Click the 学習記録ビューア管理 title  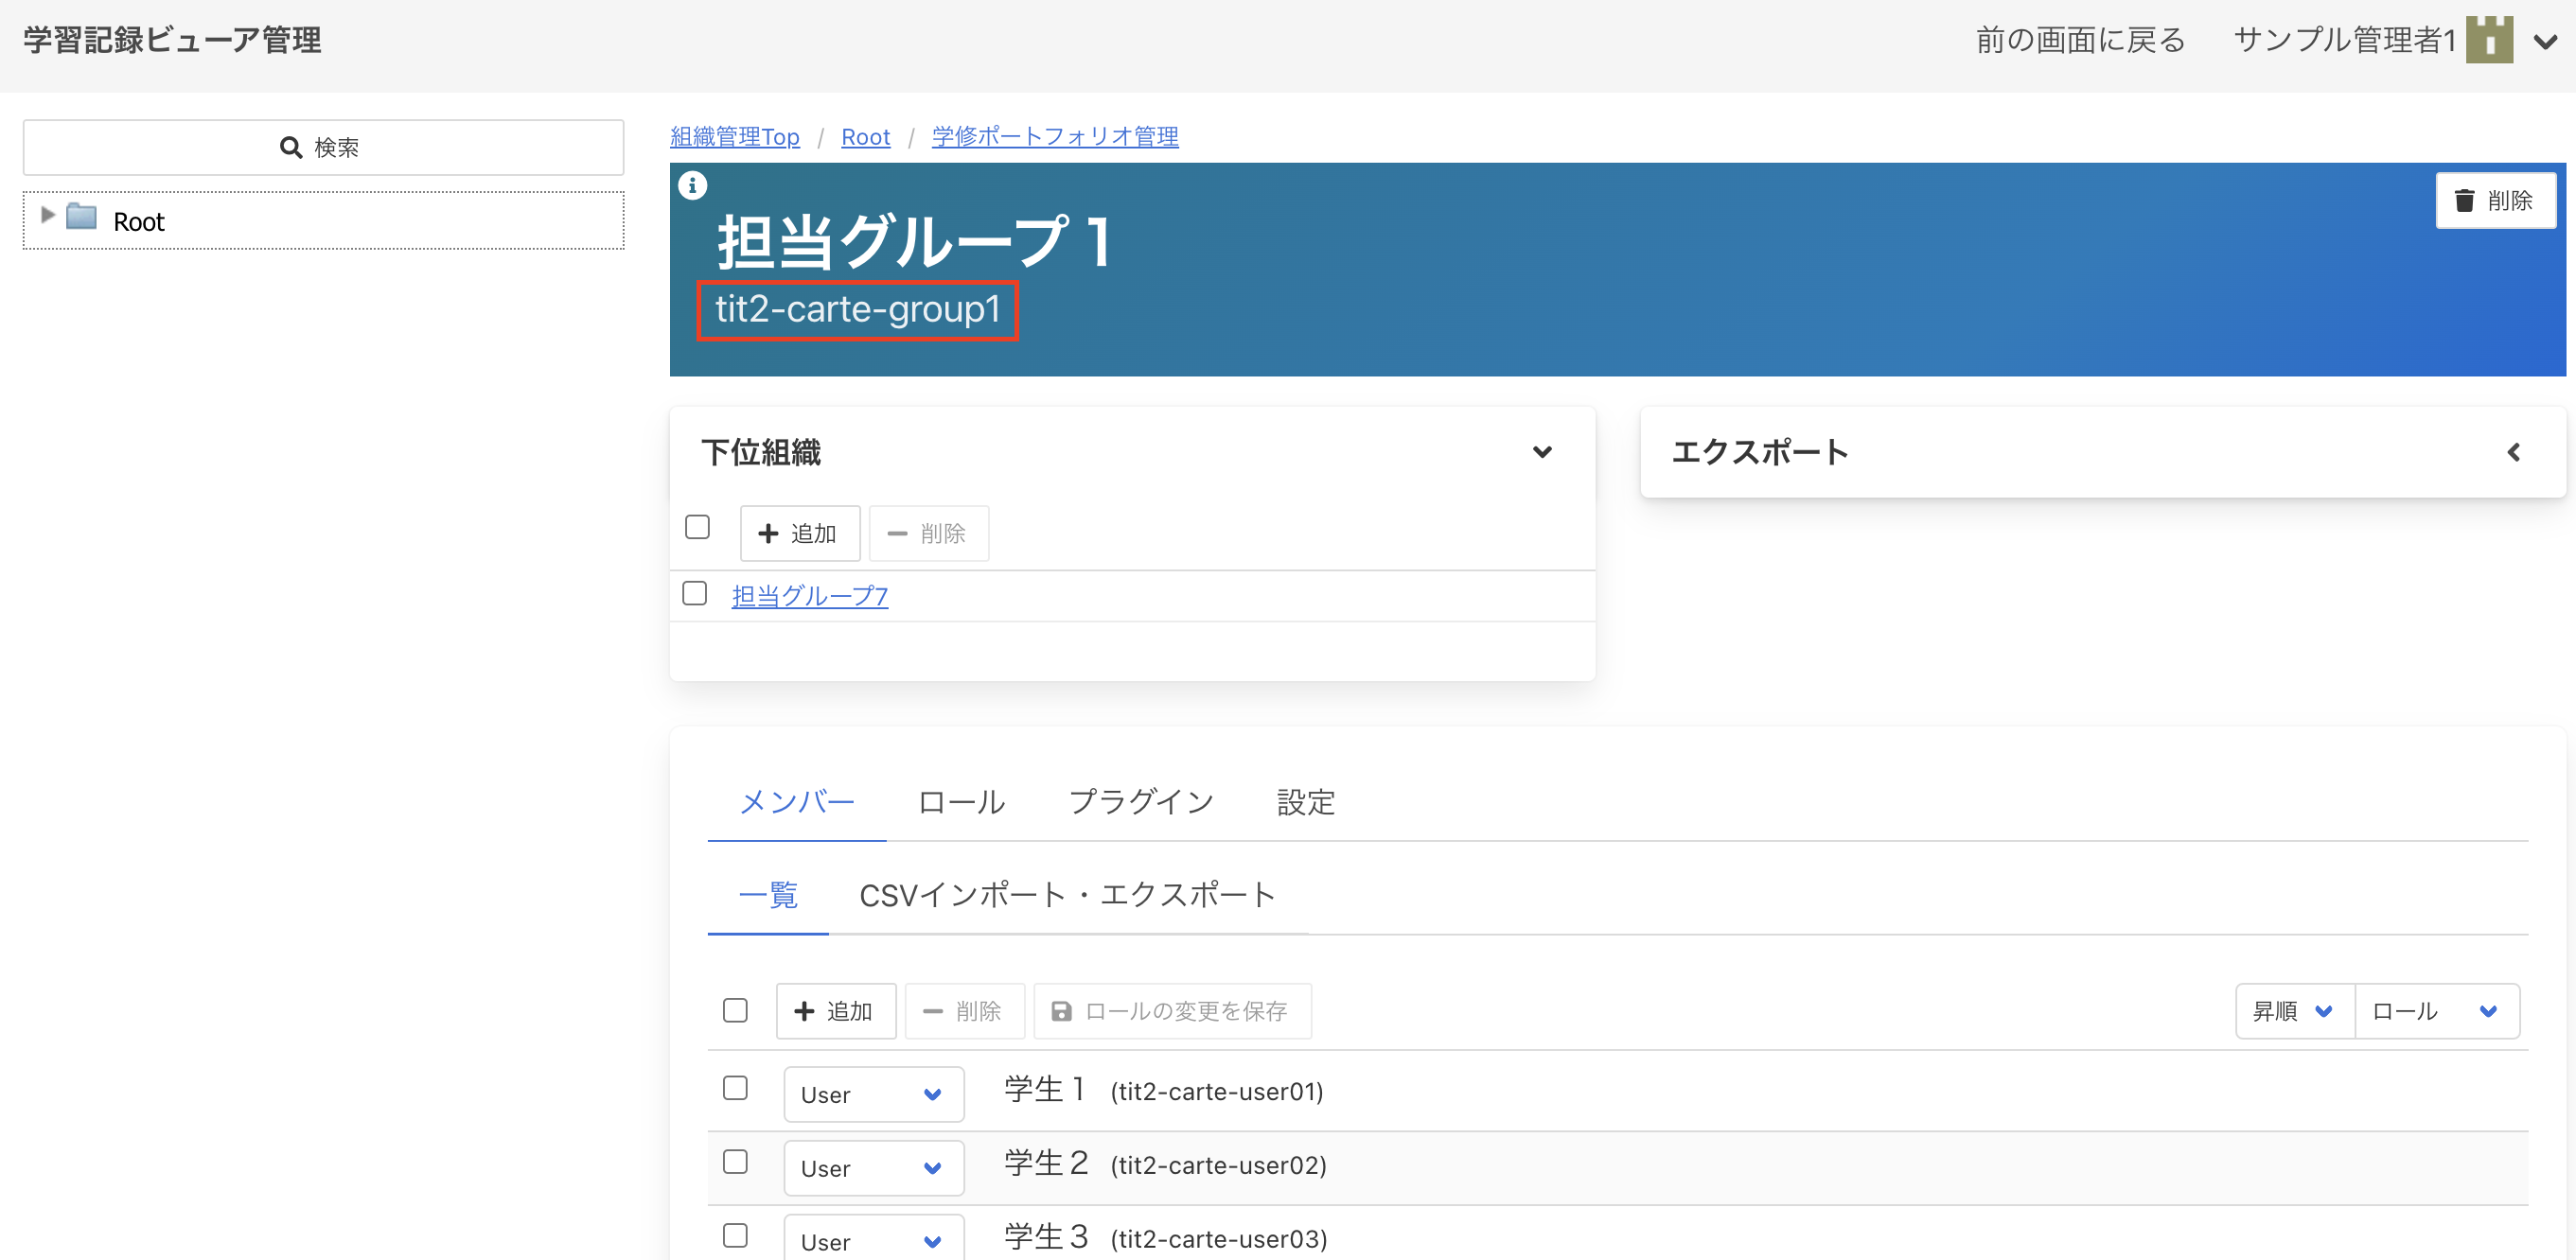[172, 40]
